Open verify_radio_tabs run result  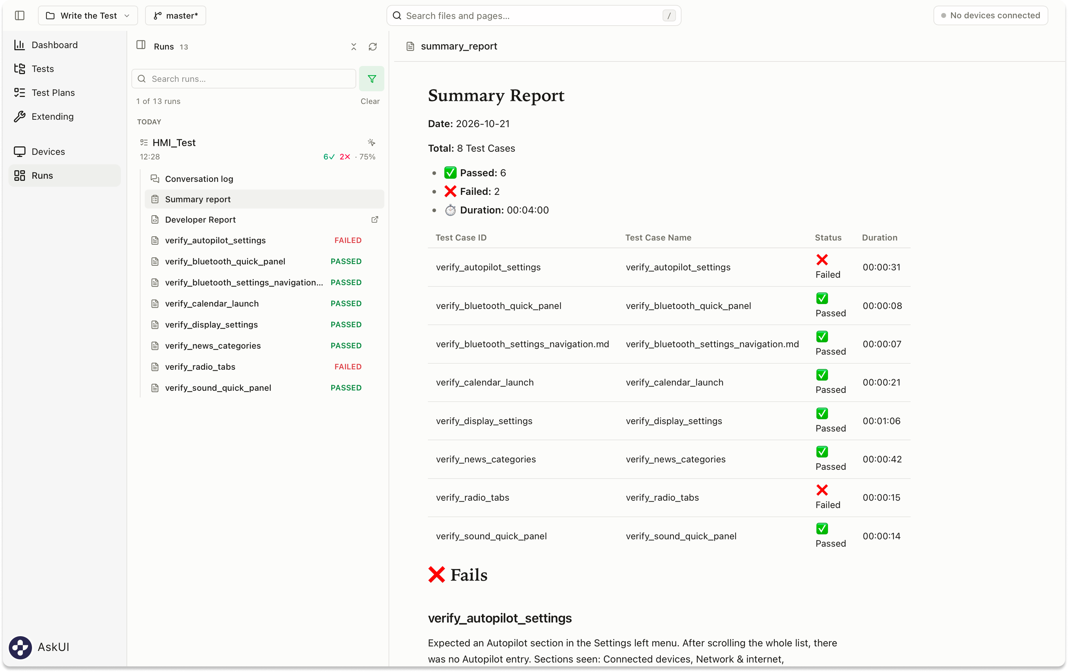[x=264, y=367]
